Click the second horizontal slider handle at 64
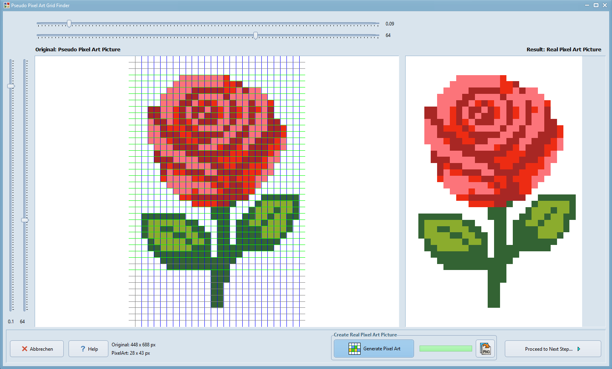Viewport: 612px width, 369px height. 255,36
